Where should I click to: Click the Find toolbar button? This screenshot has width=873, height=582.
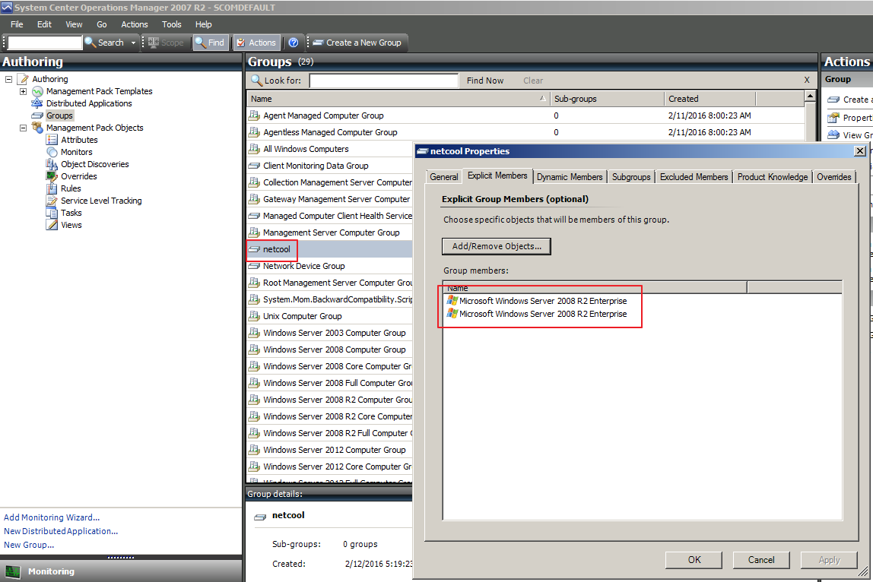coord(211,43)
